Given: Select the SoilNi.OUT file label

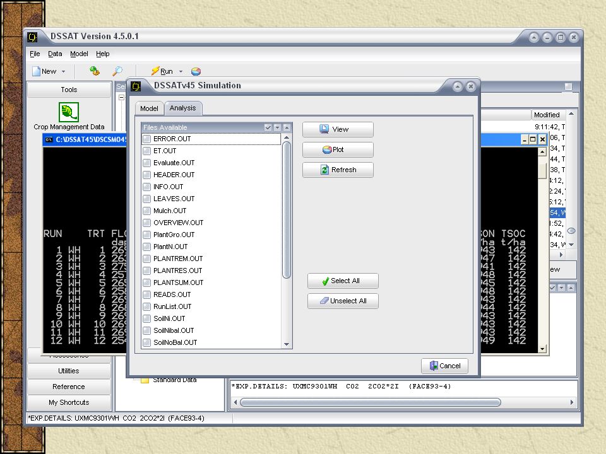Looking at the screenshot, I should [x=169, y=318].
